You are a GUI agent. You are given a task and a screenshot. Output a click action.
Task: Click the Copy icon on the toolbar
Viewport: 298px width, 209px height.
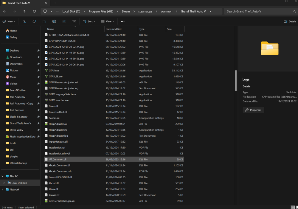tap(34, 21)
